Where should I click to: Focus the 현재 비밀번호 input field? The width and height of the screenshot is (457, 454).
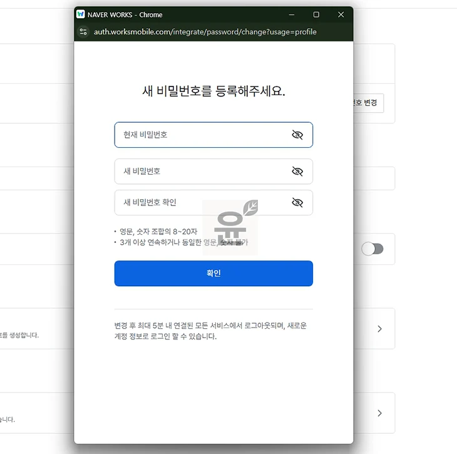click(x=213, y=135)
